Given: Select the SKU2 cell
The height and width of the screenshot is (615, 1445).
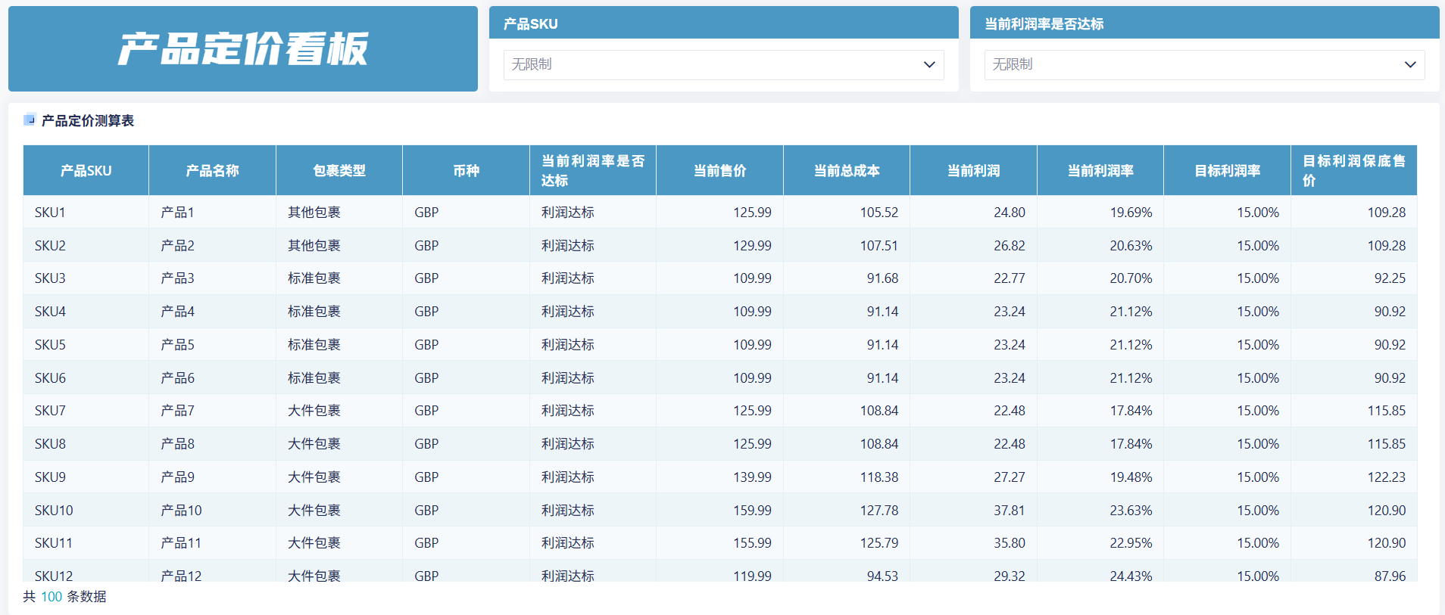Looking at the screenshot, I should (x=86, y=246).
